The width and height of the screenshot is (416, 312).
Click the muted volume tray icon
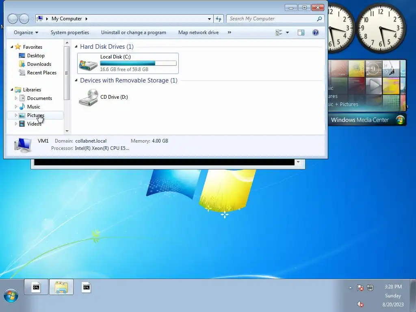(x=360, y=304)
